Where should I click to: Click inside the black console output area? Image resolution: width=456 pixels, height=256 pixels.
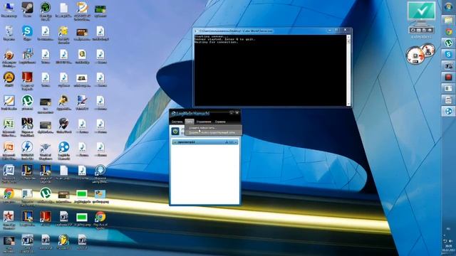(270, 70)
